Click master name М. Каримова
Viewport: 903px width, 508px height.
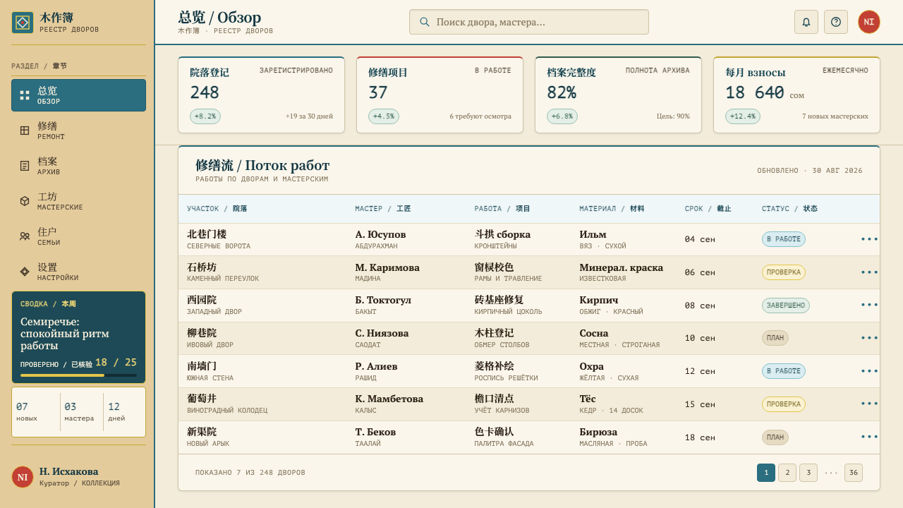pos(387,267)
